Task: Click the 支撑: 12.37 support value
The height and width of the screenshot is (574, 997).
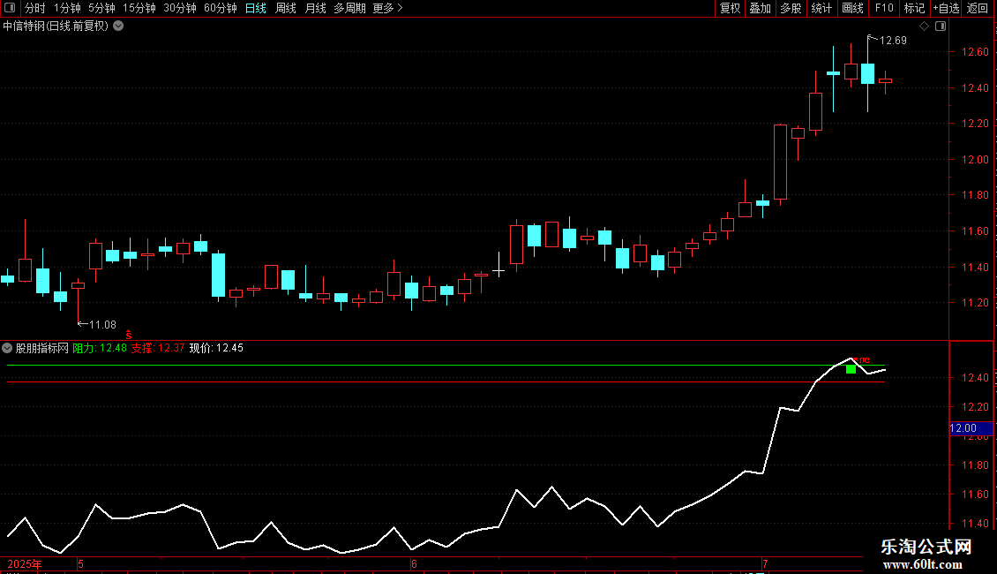Action: point(158,348)
